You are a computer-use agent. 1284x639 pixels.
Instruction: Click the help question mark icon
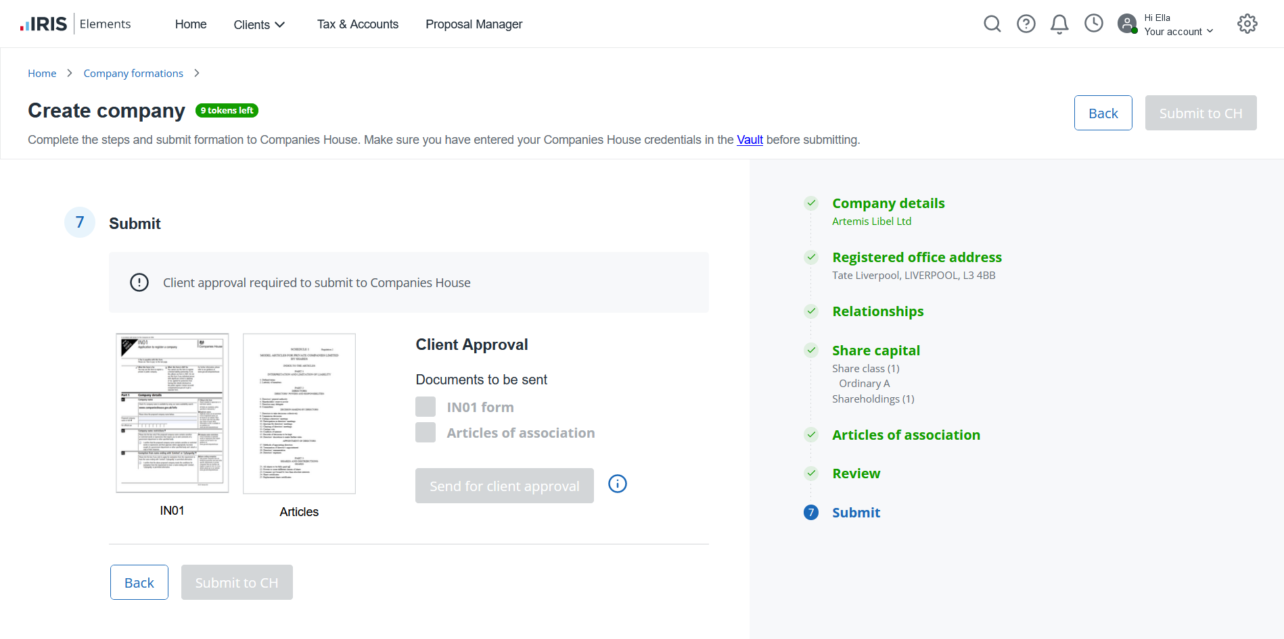(x=1026, y=24)
